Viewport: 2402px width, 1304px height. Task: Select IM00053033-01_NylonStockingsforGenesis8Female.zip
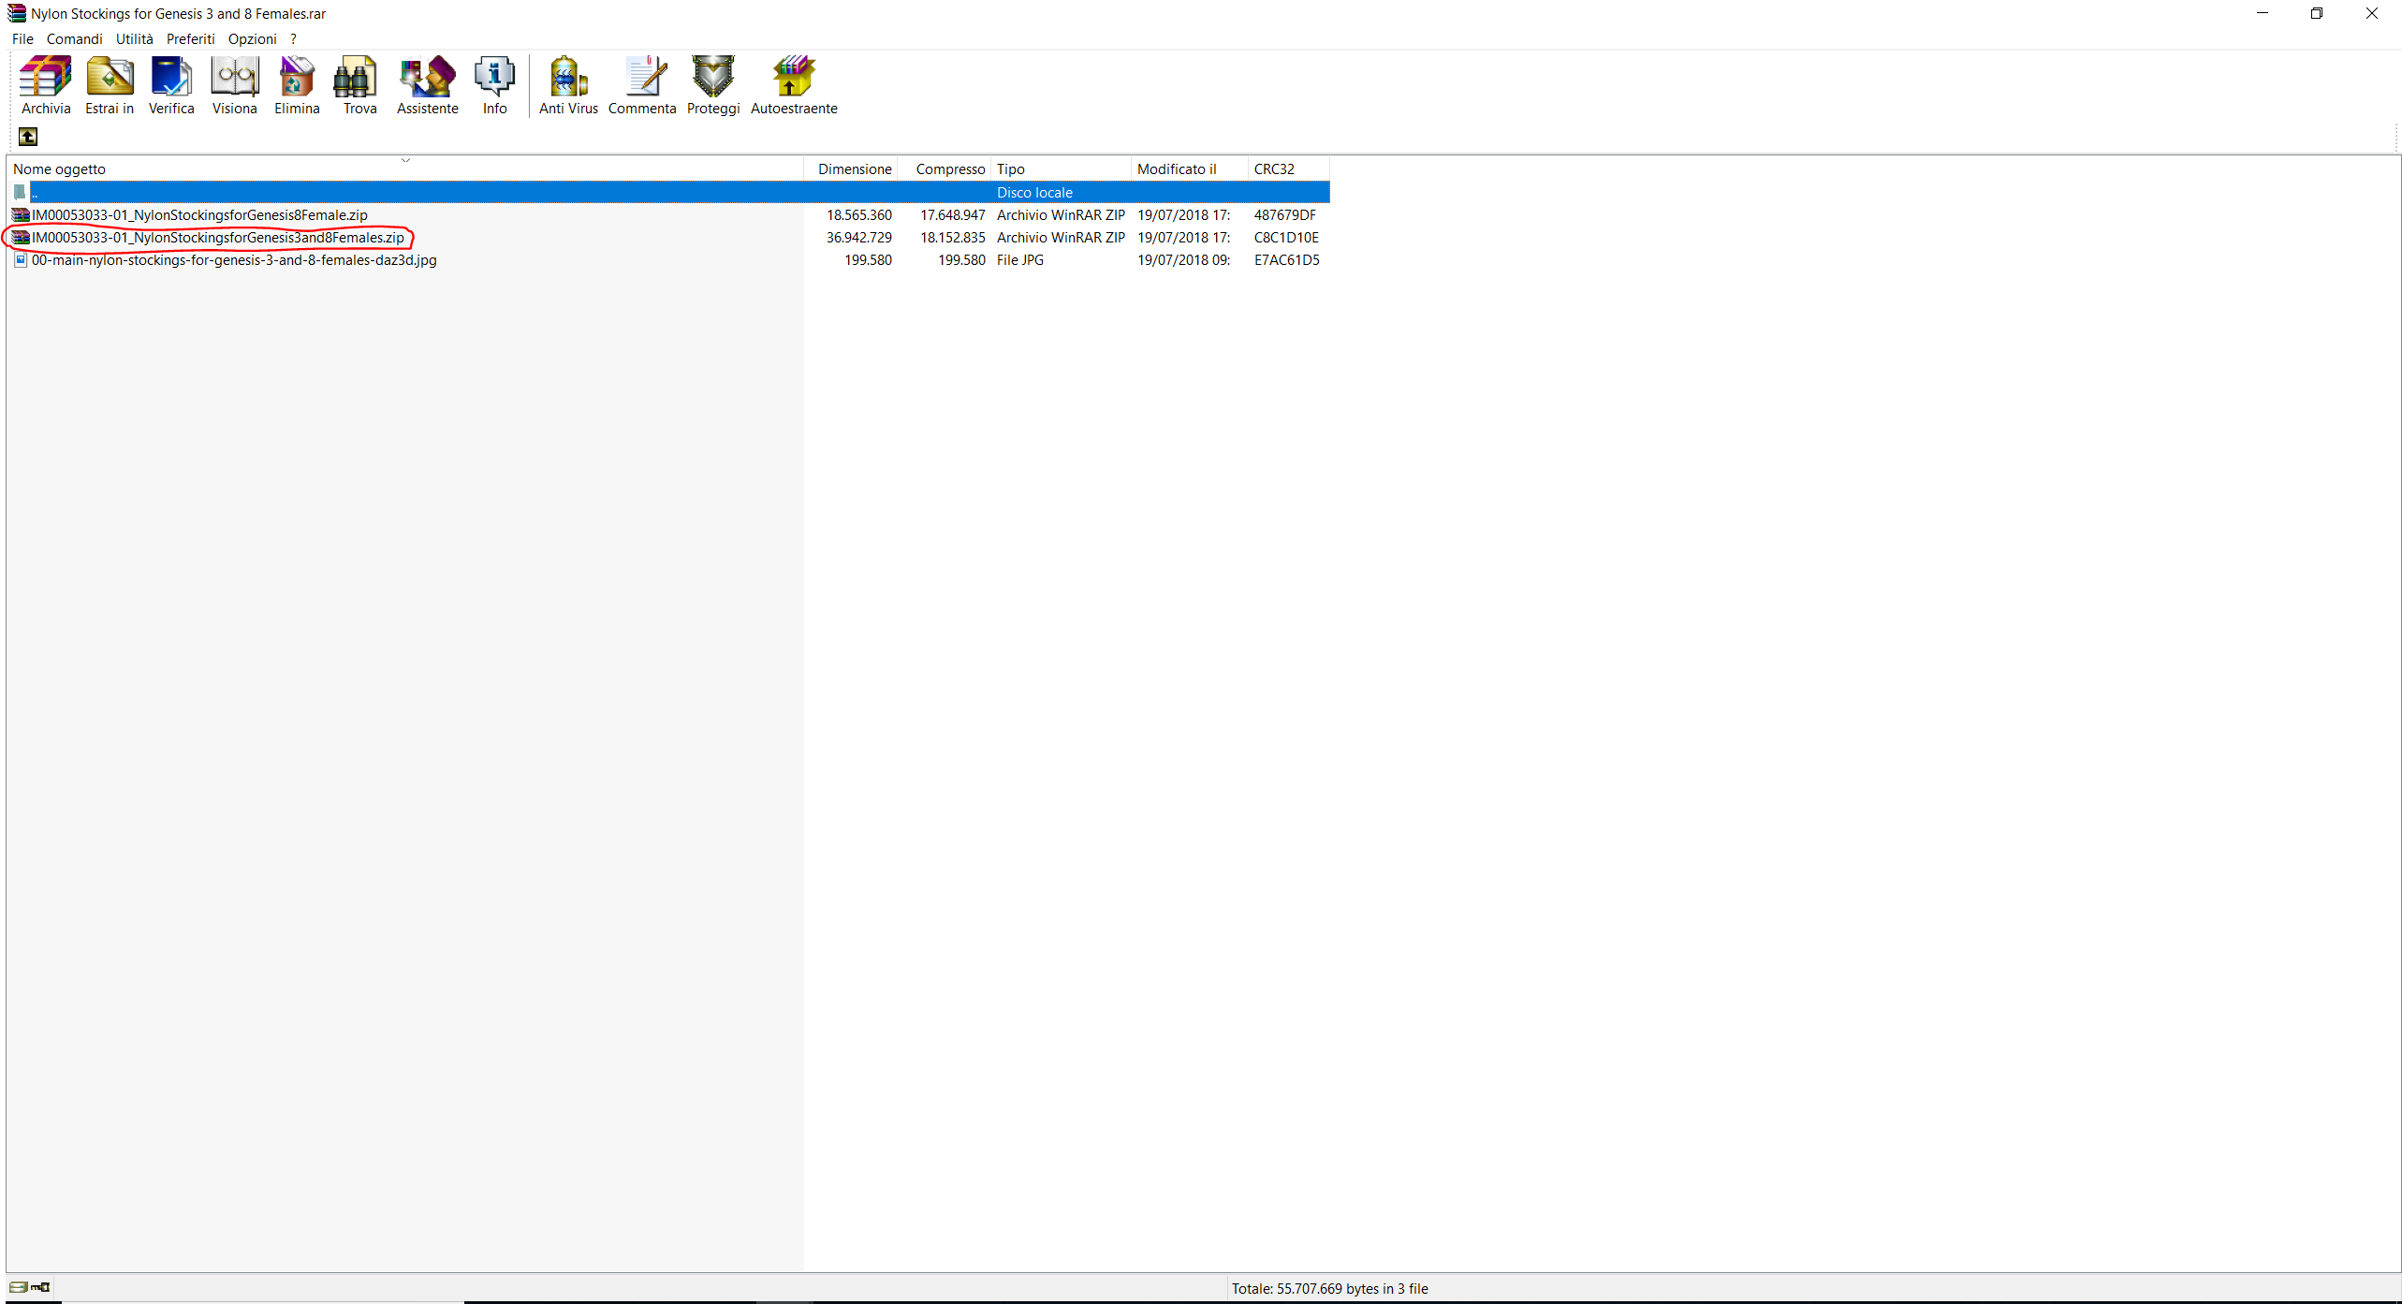199,214
